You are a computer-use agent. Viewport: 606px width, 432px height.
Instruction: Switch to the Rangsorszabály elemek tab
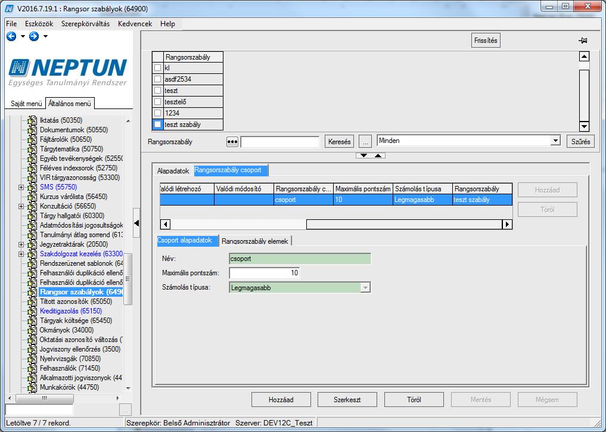click(254, 241)
